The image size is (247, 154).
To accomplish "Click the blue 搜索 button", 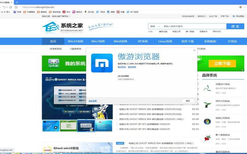I will (235, 26).
